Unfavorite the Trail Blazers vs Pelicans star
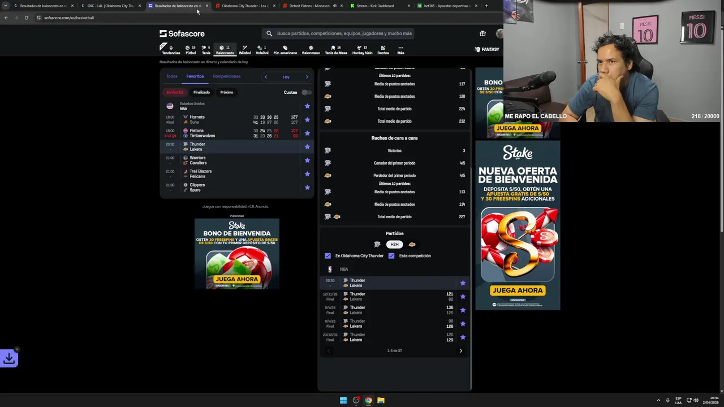This screenshot has height=407, width=724. pos(307,174)
